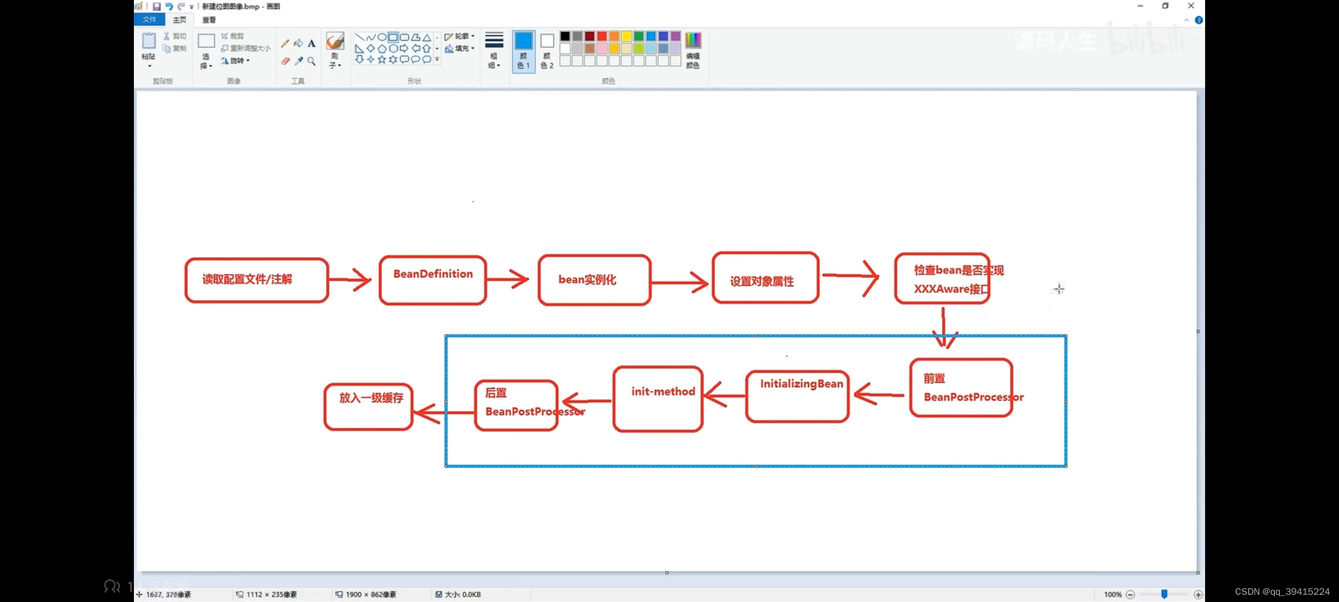Click the rectangular Select tool icon
Viewport: 1339px width, 602px height.
pyautogui.click(x=206, y=41)
